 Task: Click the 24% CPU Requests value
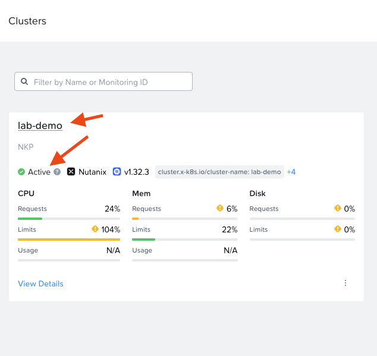(x=112, y=209)
